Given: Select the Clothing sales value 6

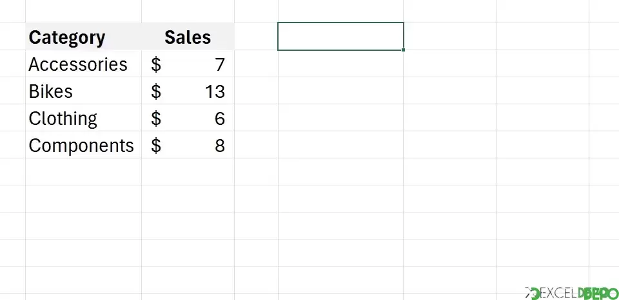Looking at the screenshot, I should point(188,118).
